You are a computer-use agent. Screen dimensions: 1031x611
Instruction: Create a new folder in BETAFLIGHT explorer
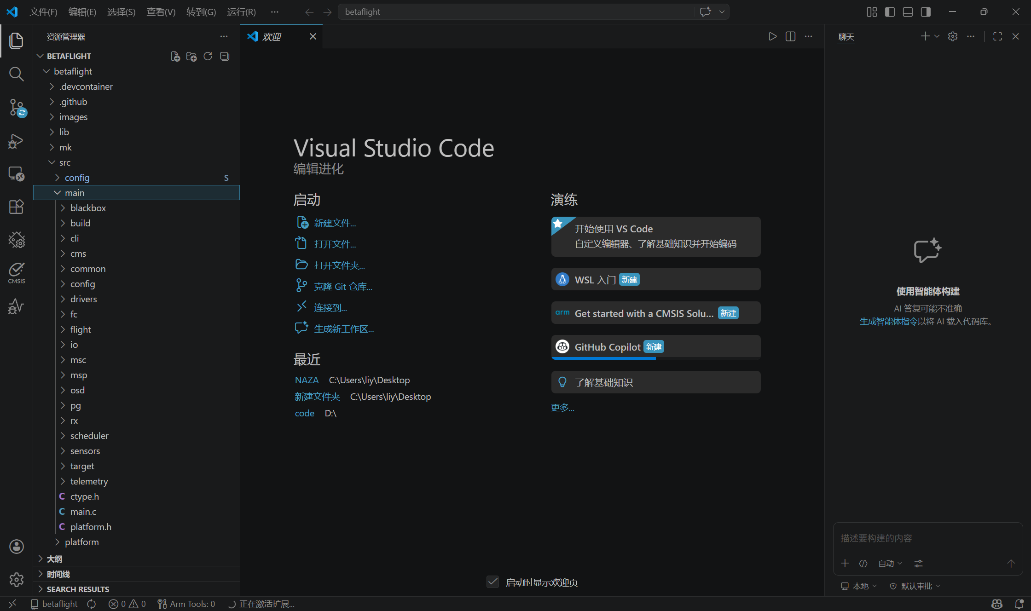click(x=191, y=56)
